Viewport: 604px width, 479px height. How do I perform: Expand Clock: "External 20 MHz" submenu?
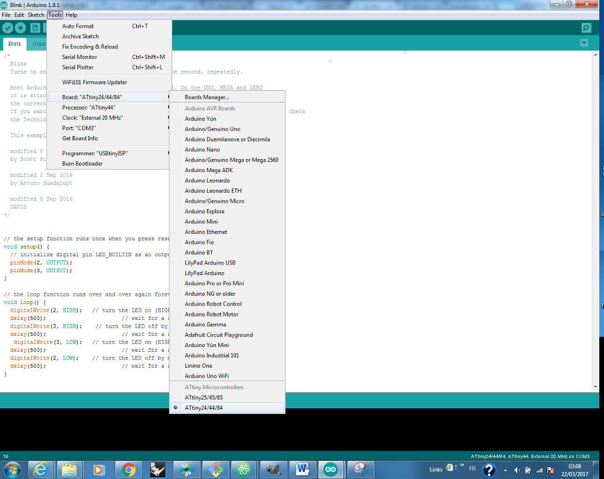(x=109, y=118)
